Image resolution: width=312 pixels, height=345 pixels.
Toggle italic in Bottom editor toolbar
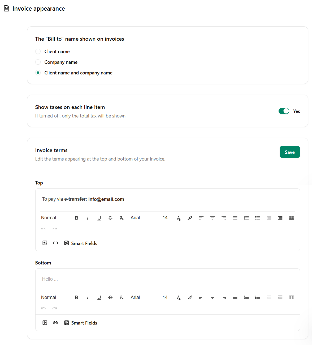88,297
